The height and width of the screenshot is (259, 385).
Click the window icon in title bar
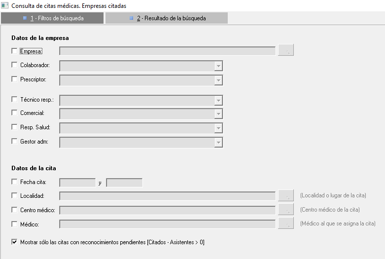pos(4,5)
